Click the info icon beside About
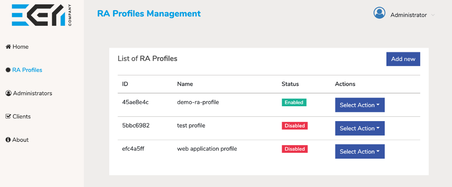Screen dimensions: 452x187 click(8, 140)
